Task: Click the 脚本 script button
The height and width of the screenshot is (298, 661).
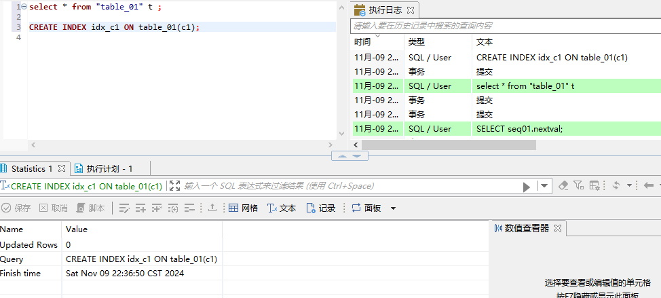Action: tap(91, 208)
